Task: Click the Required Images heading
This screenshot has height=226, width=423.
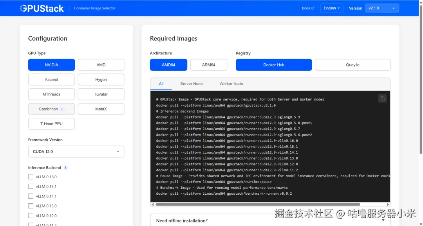Action: click(x=174, y=39)
